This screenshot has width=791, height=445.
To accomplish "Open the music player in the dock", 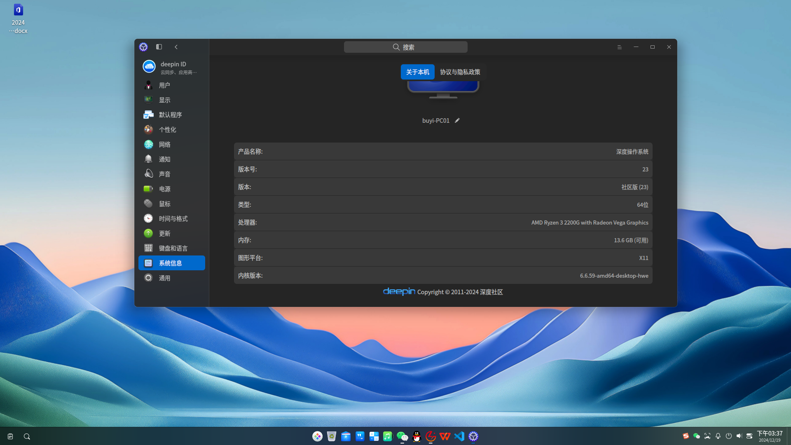I will tap(388, 436).
